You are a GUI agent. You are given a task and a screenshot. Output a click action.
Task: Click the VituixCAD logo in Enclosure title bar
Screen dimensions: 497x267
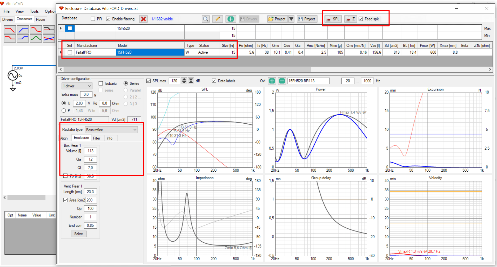pos(61,8)
